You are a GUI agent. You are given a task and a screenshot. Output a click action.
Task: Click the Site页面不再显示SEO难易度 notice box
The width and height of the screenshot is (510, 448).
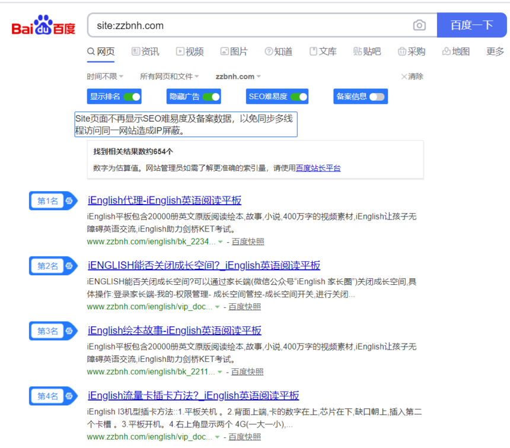coord(186,124)
